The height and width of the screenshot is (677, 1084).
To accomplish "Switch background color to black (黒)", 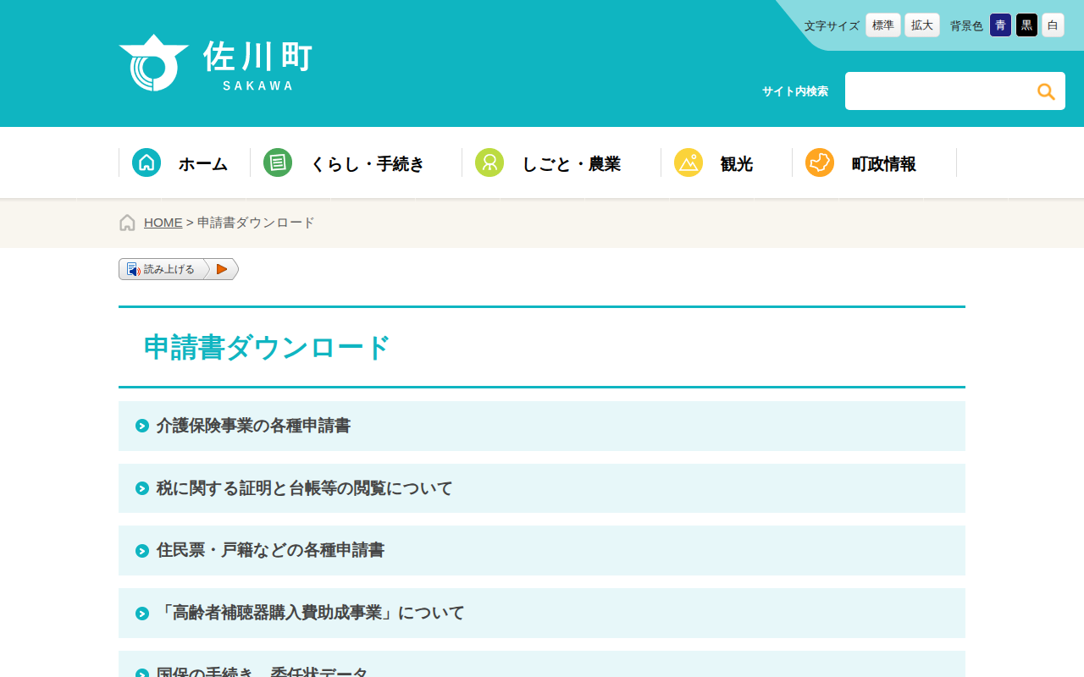I will tap(1026, 25).
